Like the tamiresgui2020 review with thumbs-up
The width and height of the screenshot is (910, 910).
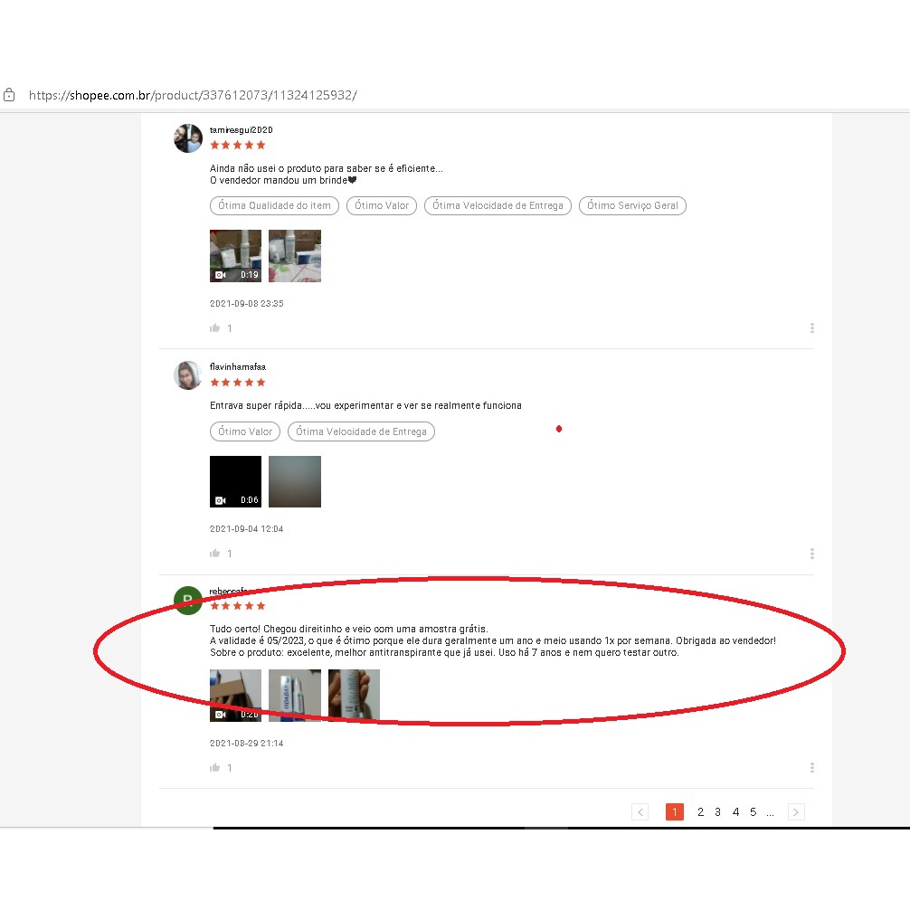[215, 328]
